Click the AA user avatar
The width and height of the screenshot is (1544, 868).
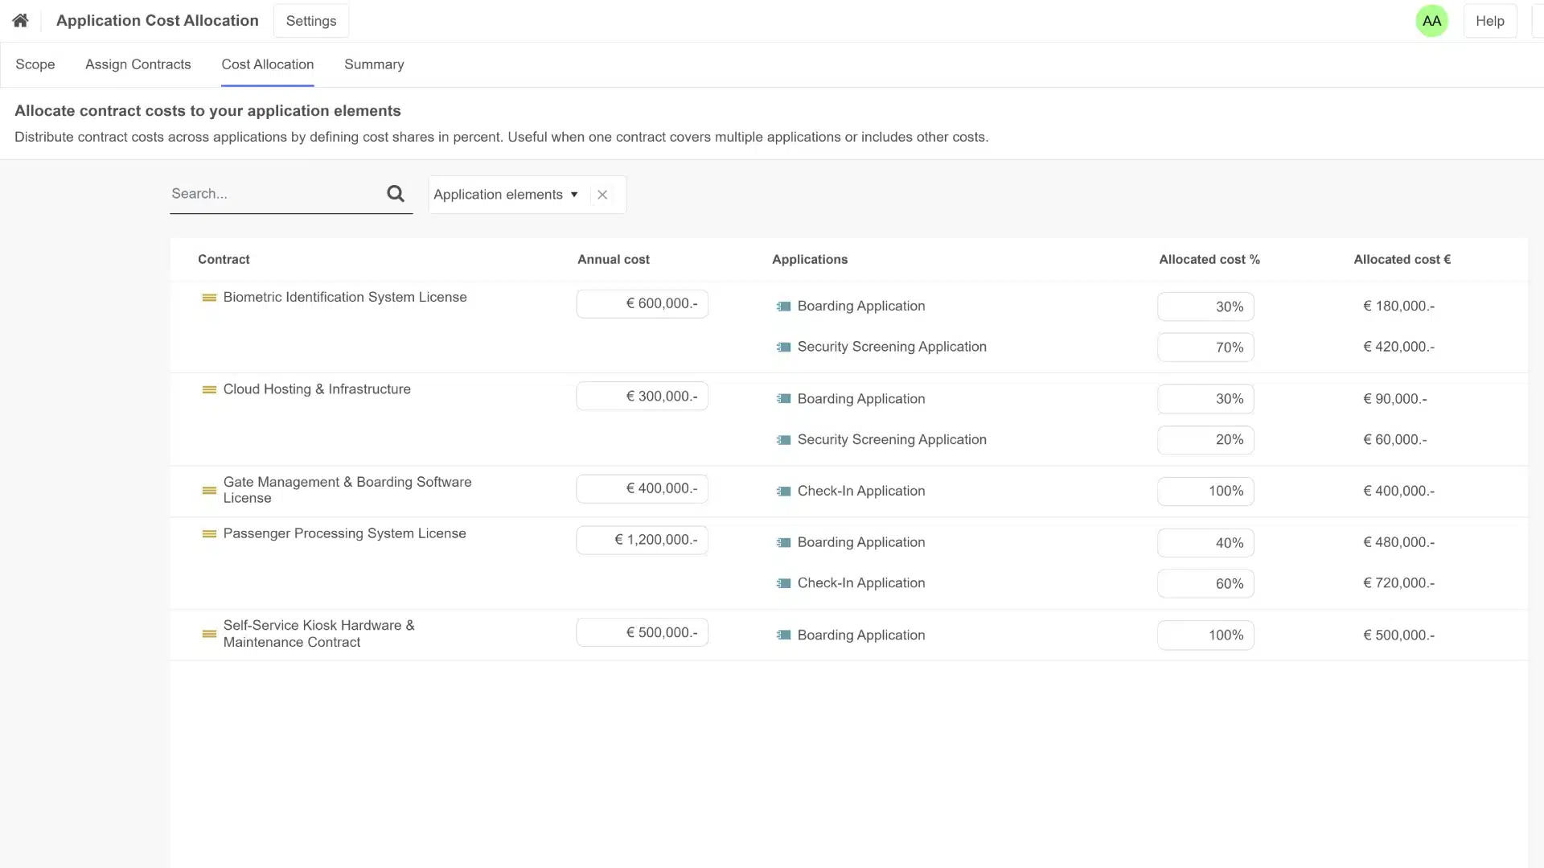[x=1431, y=21]
